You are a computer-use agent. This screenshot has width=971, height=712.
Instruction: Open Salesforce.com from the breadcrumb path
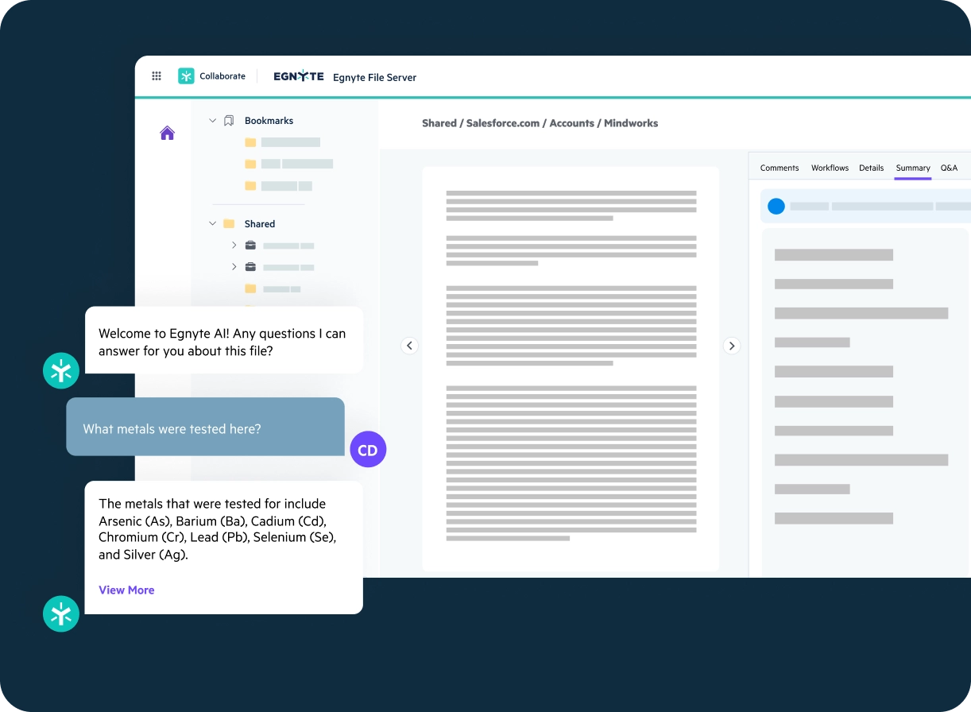503,123
